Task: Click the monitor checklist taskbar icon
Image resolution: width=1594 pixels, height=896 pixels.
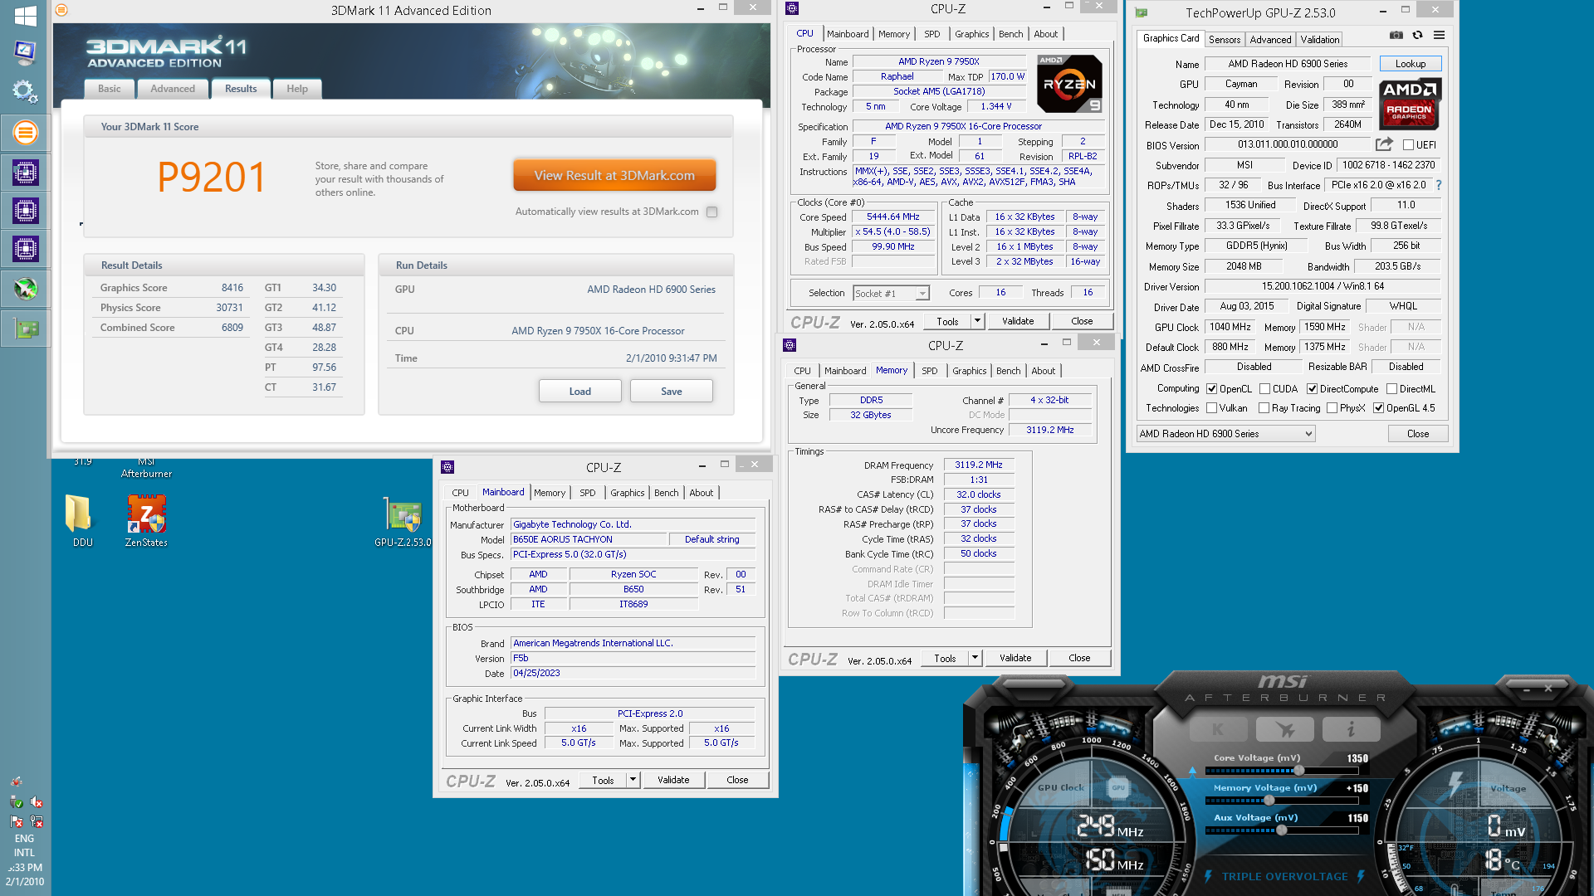Action: point(25,53)
